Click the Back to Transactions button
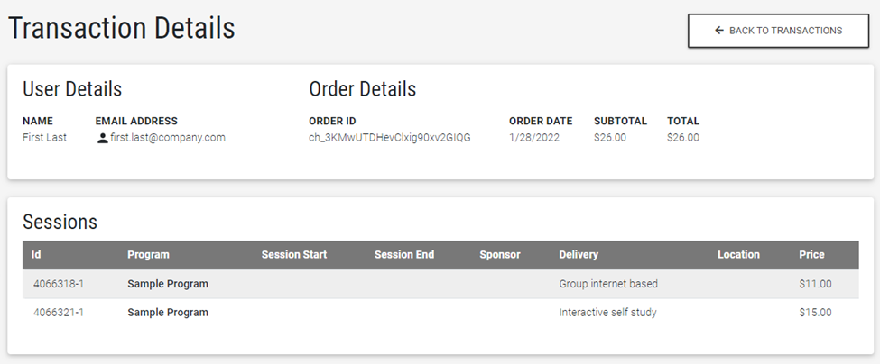The width and height of the screenshot is (880, 364). click(x=778, y=31)
